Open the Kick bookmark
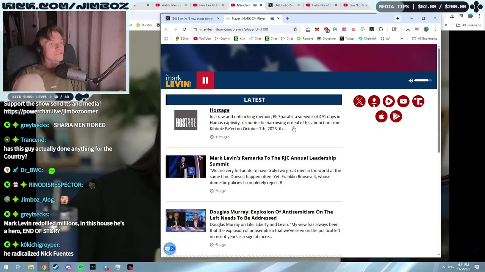This screenshot has height=272, width=485. [239, 39]
